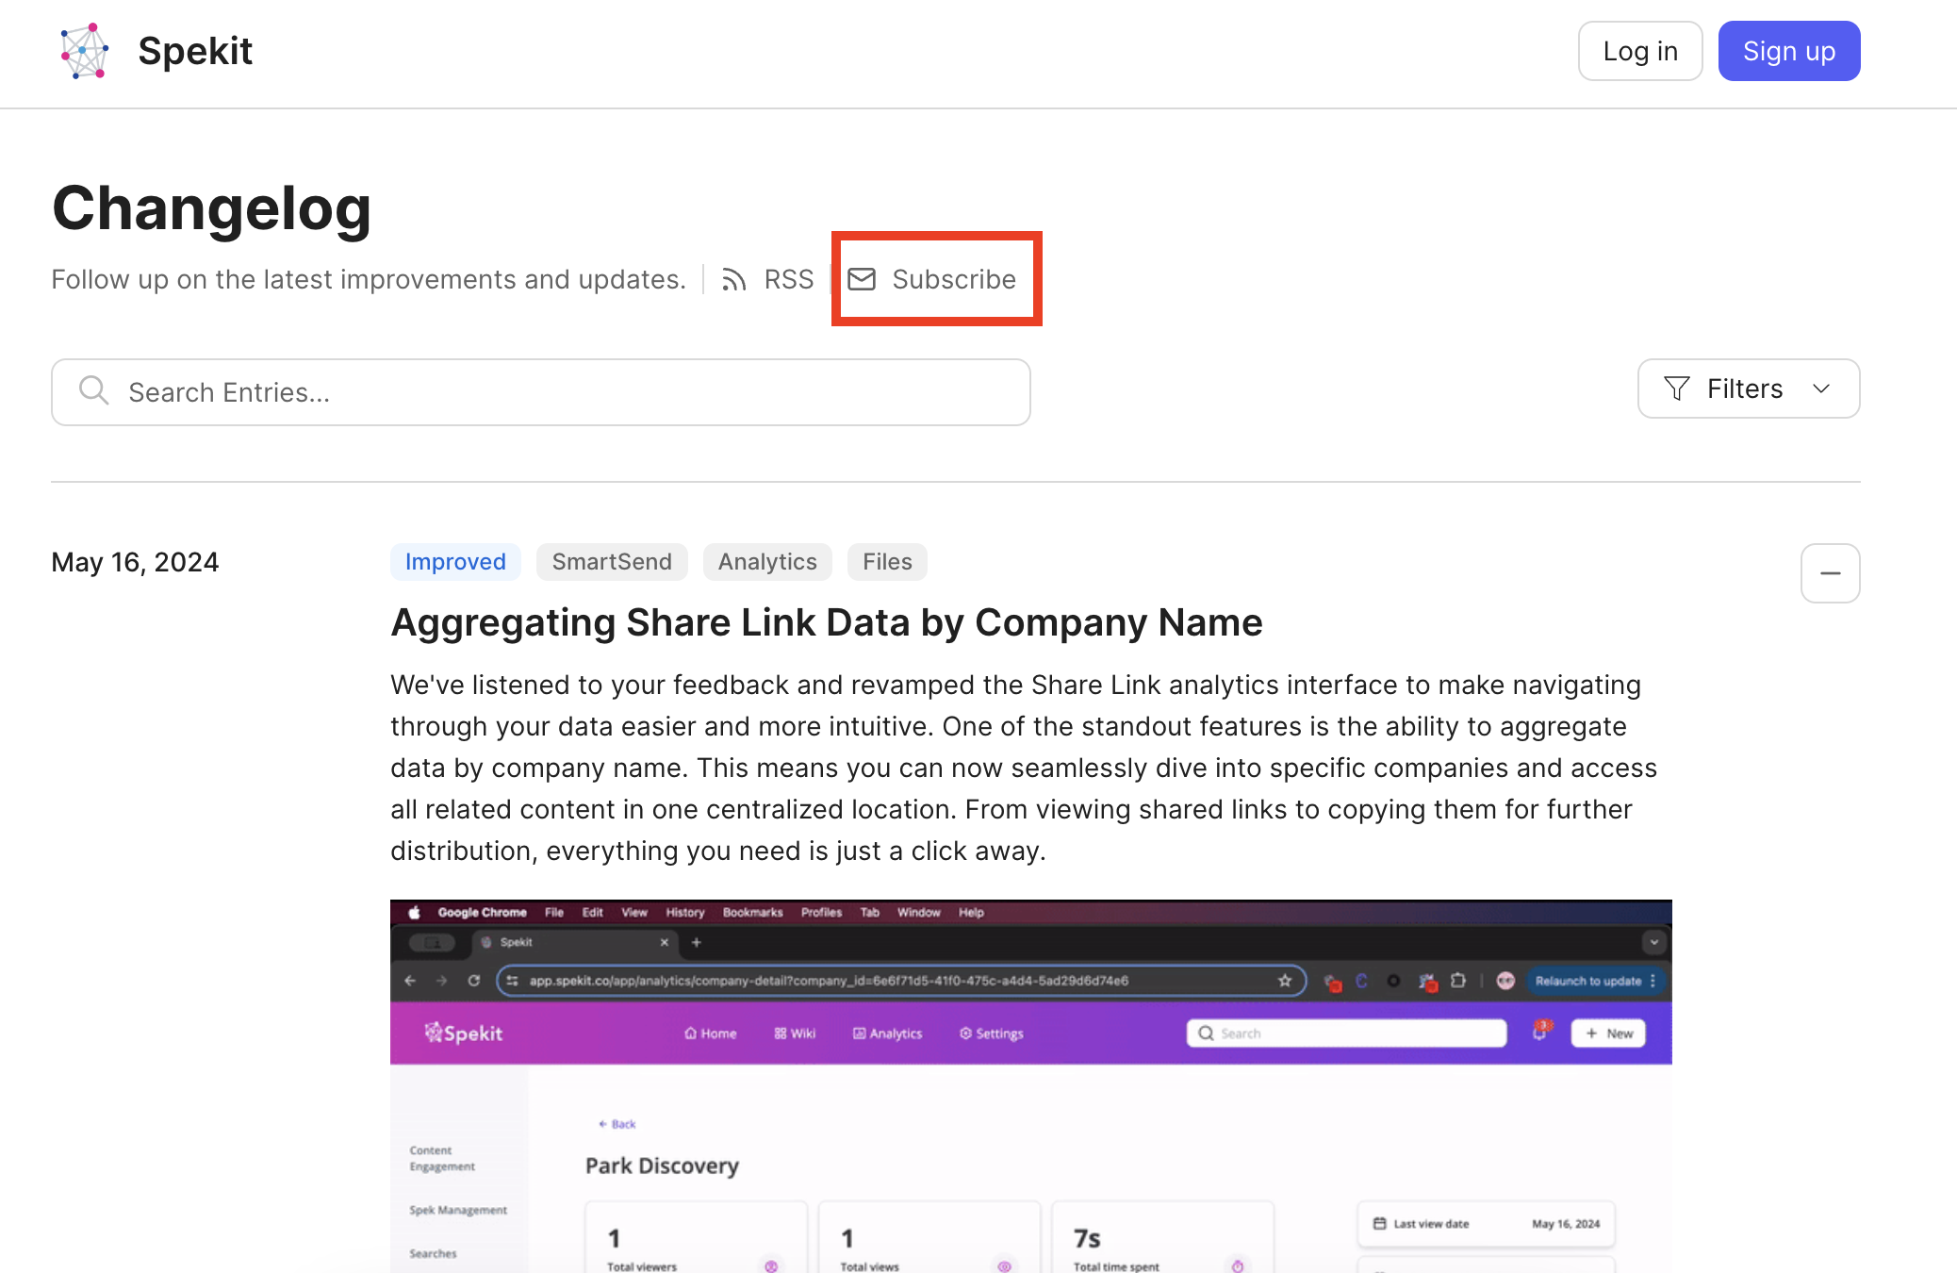Click the RSS feed icon
Viewport: 1957px width, 1273px height.
point(734,280)
